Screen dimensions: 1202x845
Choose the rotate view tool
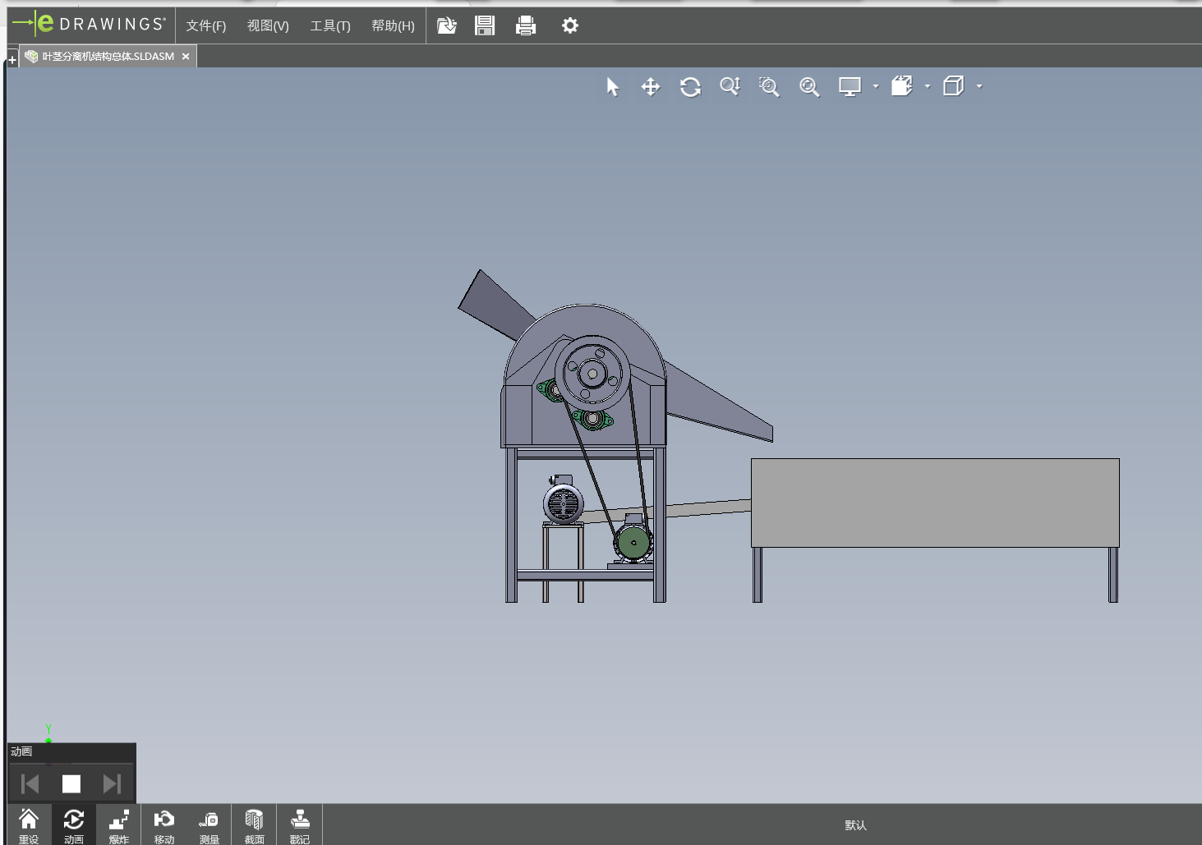tap(690, 87)
